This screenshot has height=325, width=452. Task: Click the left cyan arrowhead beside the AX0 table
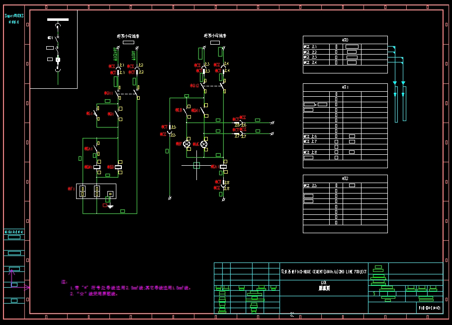tap(395, 83)
